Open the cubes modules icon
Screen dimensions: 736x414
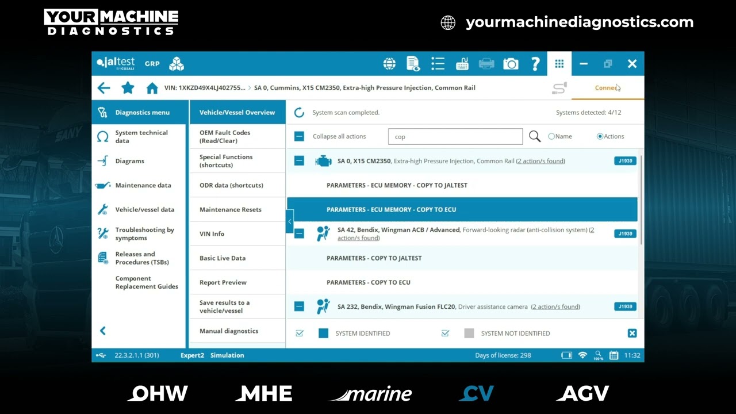[177, 64]
